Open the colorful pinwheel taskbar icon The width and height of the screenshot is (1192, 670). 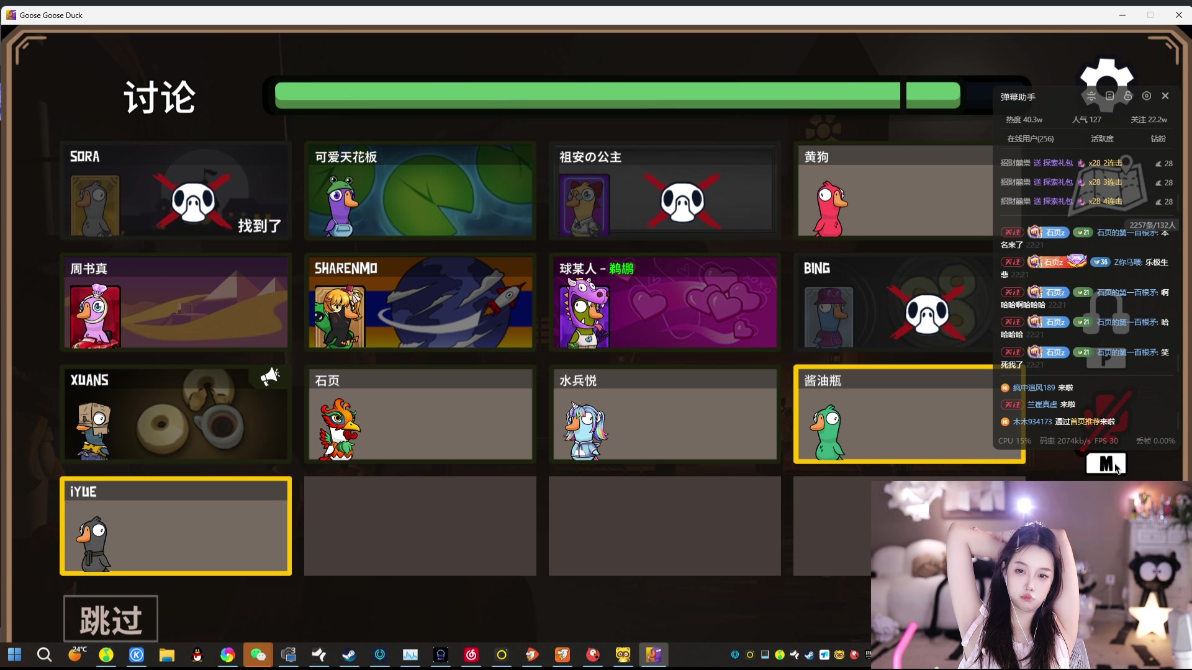227,655
